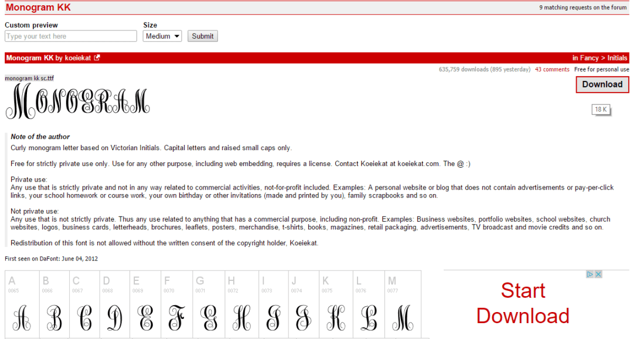Select the letter G glyph cell
Image resolution: width=633 pixels, height=339 pixels.
(209, 304)
